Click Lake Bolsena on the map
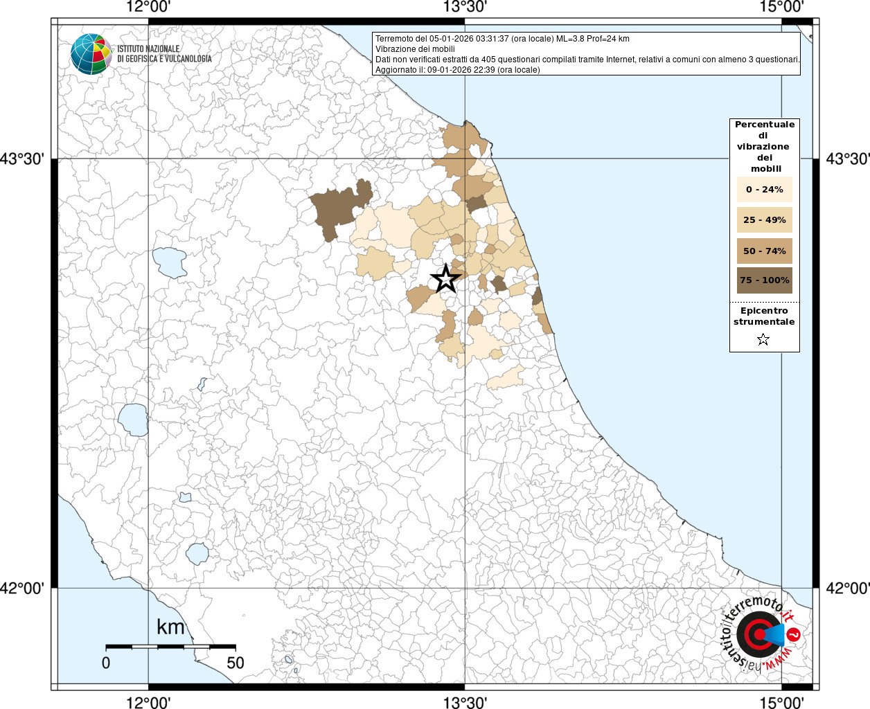The height and width of the screenshot is (709, 870). click(x=133, y=420)
